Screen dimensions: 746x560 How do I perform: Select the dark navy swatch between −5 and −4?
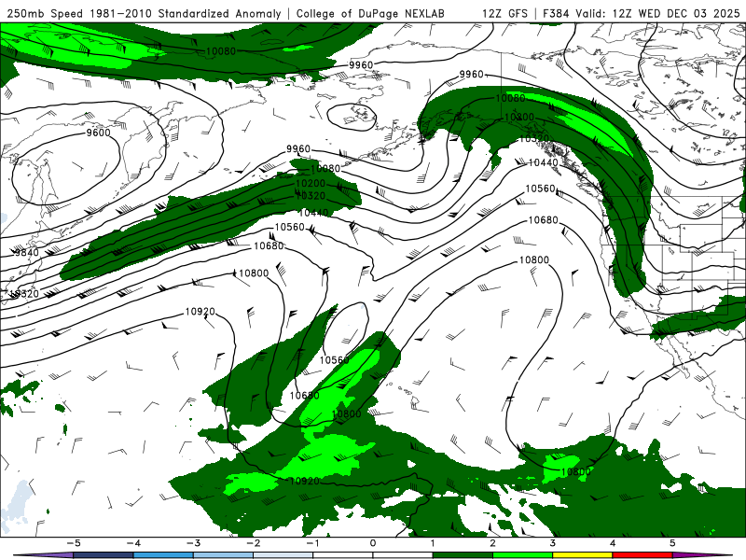[x=104, y=555]
